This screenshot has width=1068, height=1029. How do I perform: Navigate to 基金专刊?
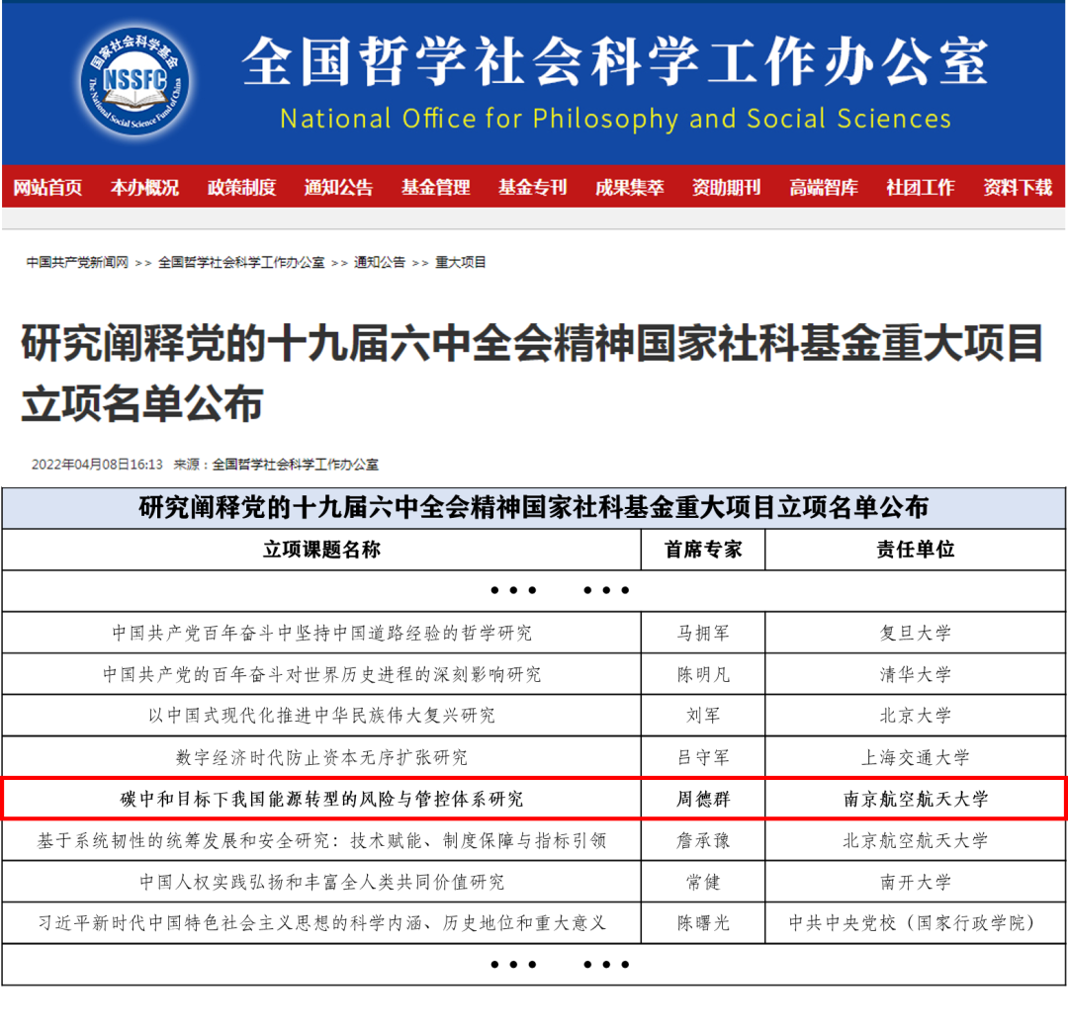(x=533, y=187)
